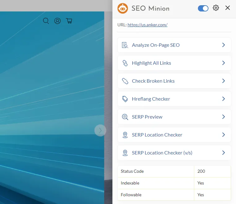Open Check Broken Links
The image size is (236, 204).
tap(174, 81)
